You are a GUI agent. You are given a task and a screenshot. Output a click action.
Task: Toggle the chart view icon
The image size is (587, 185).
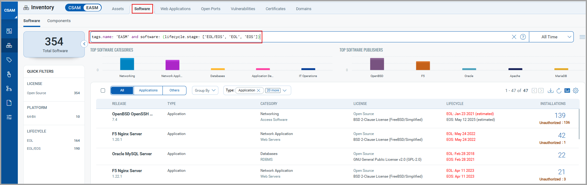[x=567, y=91]
